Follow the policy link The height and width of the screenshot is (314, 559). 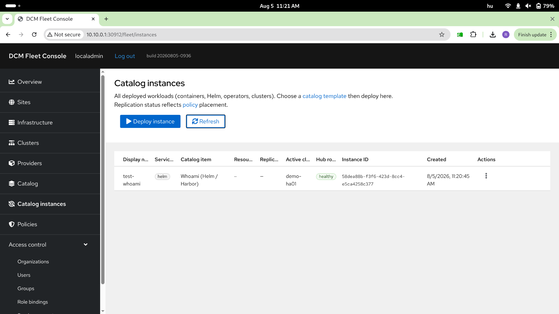pyautogui.click(x=190, y=105)
